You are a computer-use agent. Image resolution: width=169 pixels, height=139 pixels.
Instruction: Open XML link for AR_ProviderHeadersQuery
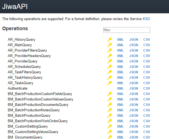pyautogui.click(x=120, y=56)
